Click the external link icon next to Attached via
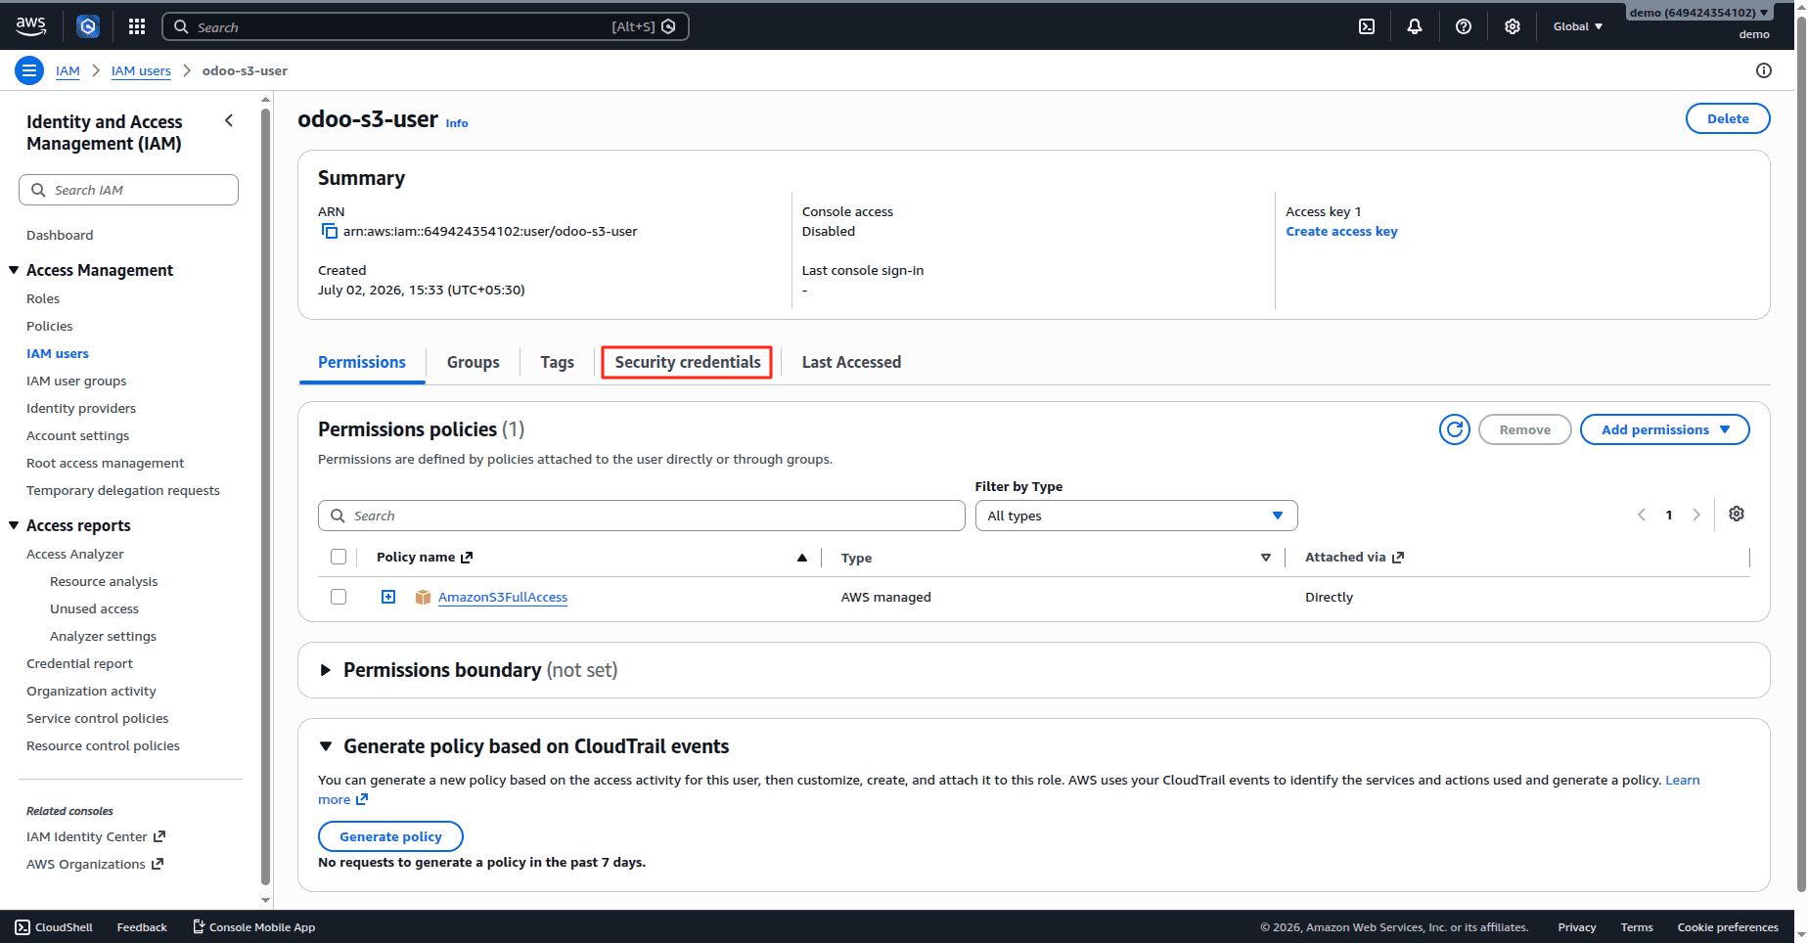Image resolution: width=1808 pixels, height=943 pixels. [x=1399, y=558]
